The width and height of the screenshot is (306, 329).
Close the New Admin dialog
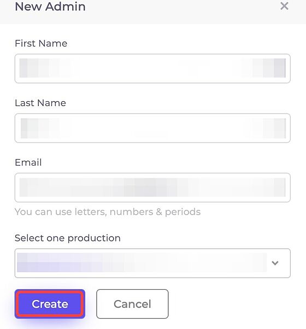pyautogui.click(x=284, y=6)
